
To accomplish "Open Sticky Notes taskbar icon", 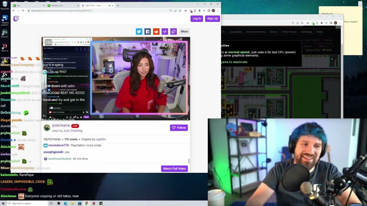I will [x=101, y=203].
